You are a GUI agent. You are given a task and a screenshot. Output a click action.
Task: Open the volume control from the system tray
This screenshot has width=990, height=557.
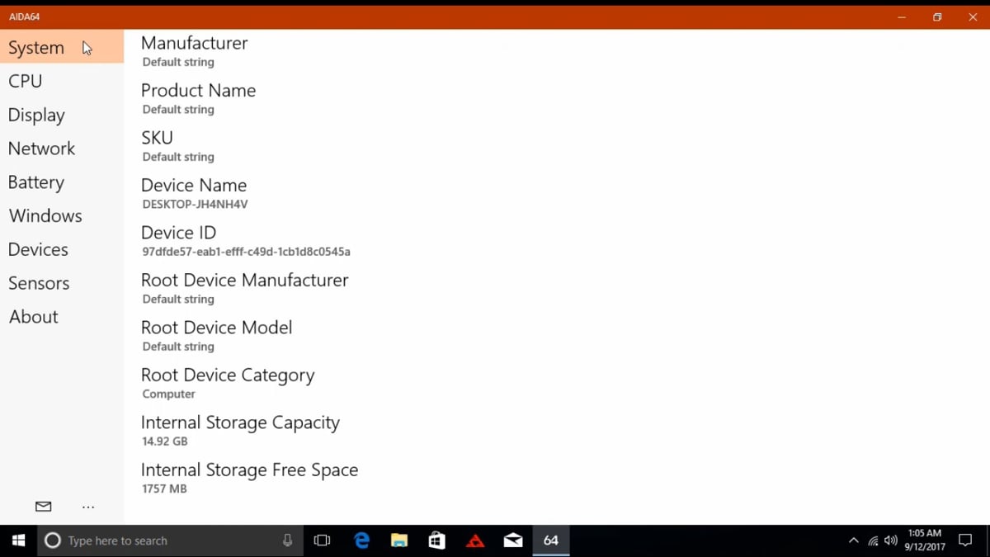point(891,540)
